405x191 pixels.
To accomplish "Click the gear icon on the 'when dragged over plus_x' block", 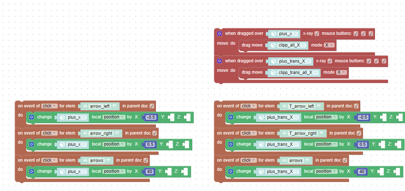I will 219,33.
